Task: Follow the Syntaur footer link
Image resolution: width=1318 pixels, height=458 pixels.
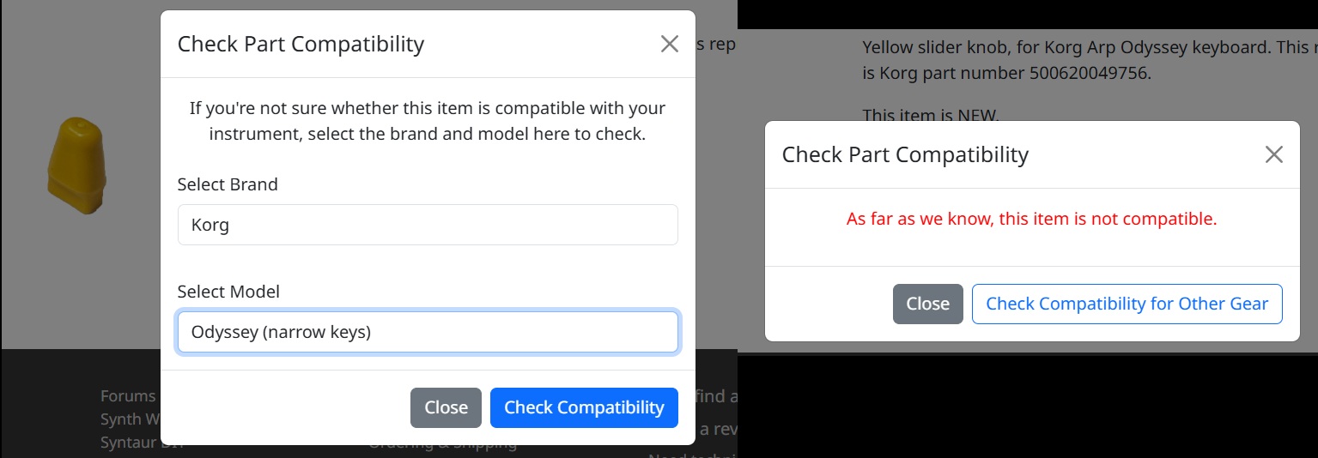Action: click(128, 443)
